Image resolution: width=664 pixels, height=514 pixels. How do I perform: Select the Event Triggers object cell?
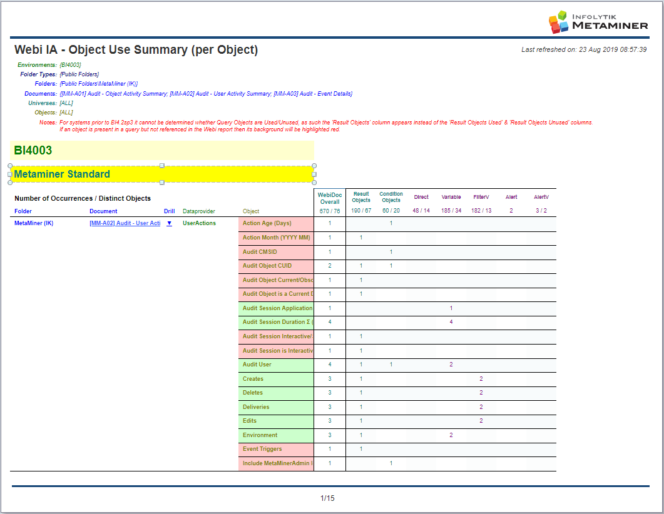tap(276, 449)
